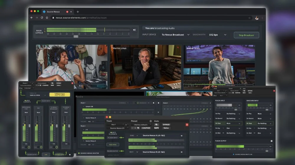Click Stop Broadcast button
The height and width of the screenshot is (165, 295).
pyautogui.click(x=246, y=35)
